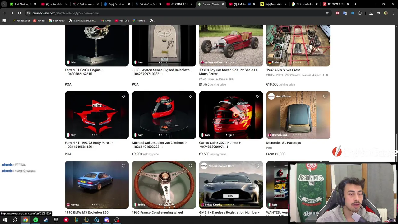Click the Vibed Classic Cars dealer badge

(217, 166)
